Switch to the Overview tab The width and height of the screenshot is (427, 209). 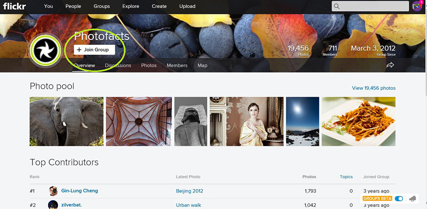[85, 66]
